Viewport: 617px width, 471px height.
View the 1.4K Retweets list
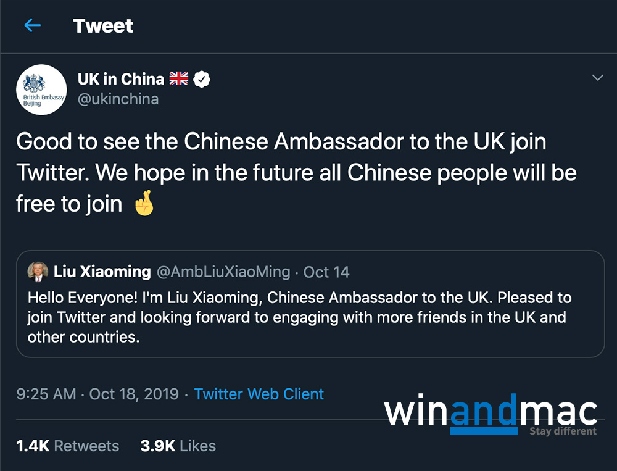pos(68,446)
